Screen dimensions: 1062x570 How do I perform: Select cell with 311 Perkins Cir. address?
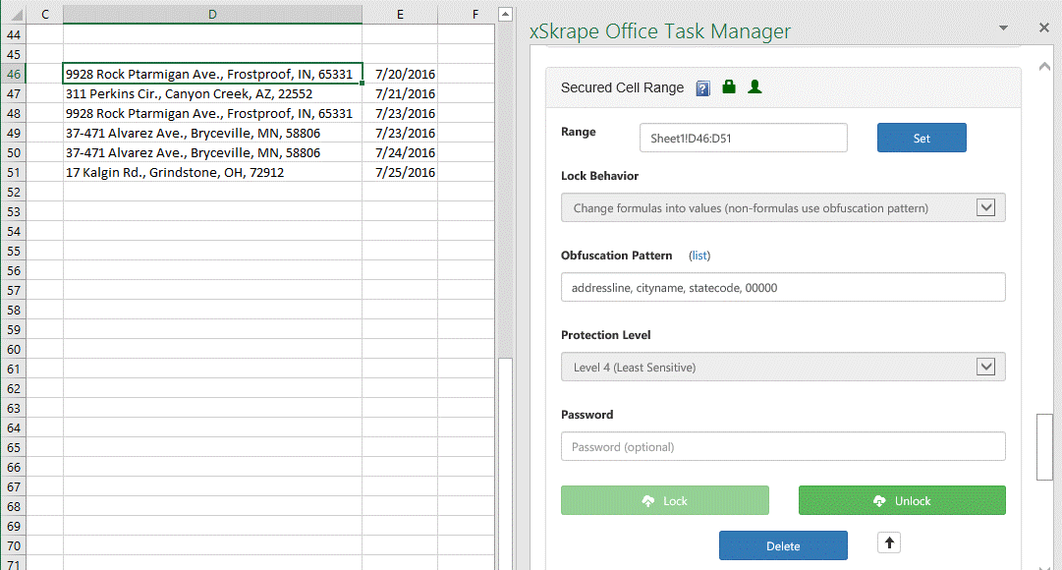click(x=212, y=93)
